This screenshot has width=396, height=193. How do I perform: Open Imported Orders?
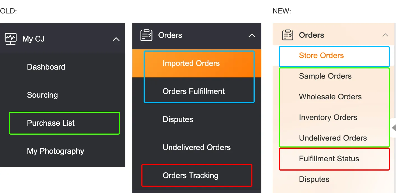(191, 63)
